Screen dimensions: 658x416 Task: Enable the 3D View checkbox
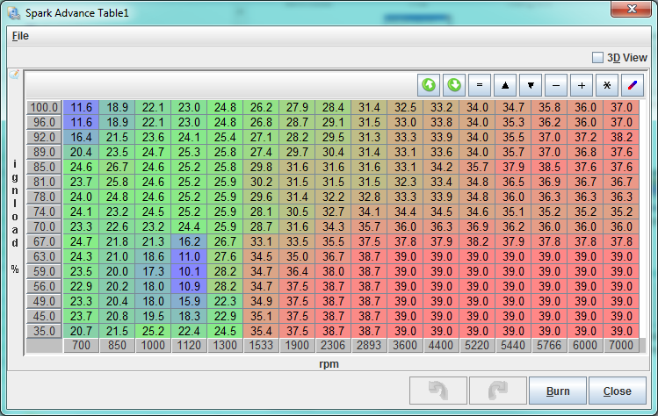tap(598, 57)
